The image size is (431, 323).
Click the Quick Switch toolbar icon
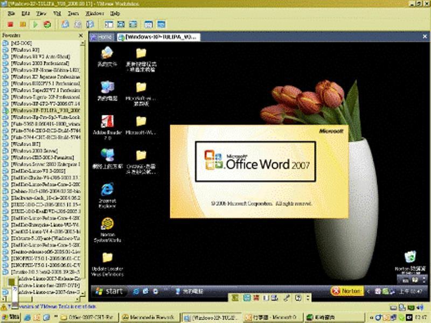pos(133,24)
